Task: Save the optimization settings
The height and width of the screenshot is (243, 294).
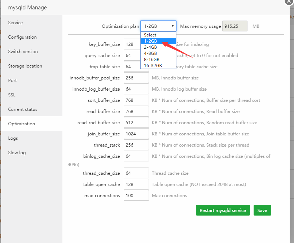Action: click(262, 210)
